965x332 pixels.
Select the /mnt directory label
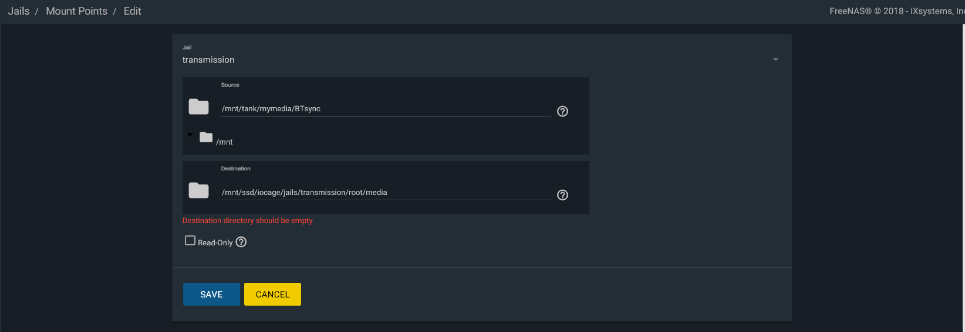tap(224, 142)
